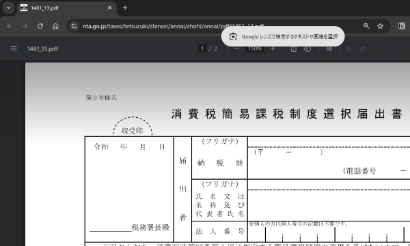Click the '令和 年 月 日' date line
Screen dimensions: 410x246
click(x=129, y=147)
